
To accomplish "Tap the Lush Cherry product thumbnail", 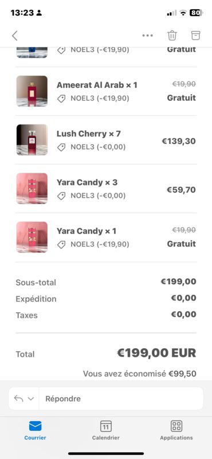I will click(32, 139).
